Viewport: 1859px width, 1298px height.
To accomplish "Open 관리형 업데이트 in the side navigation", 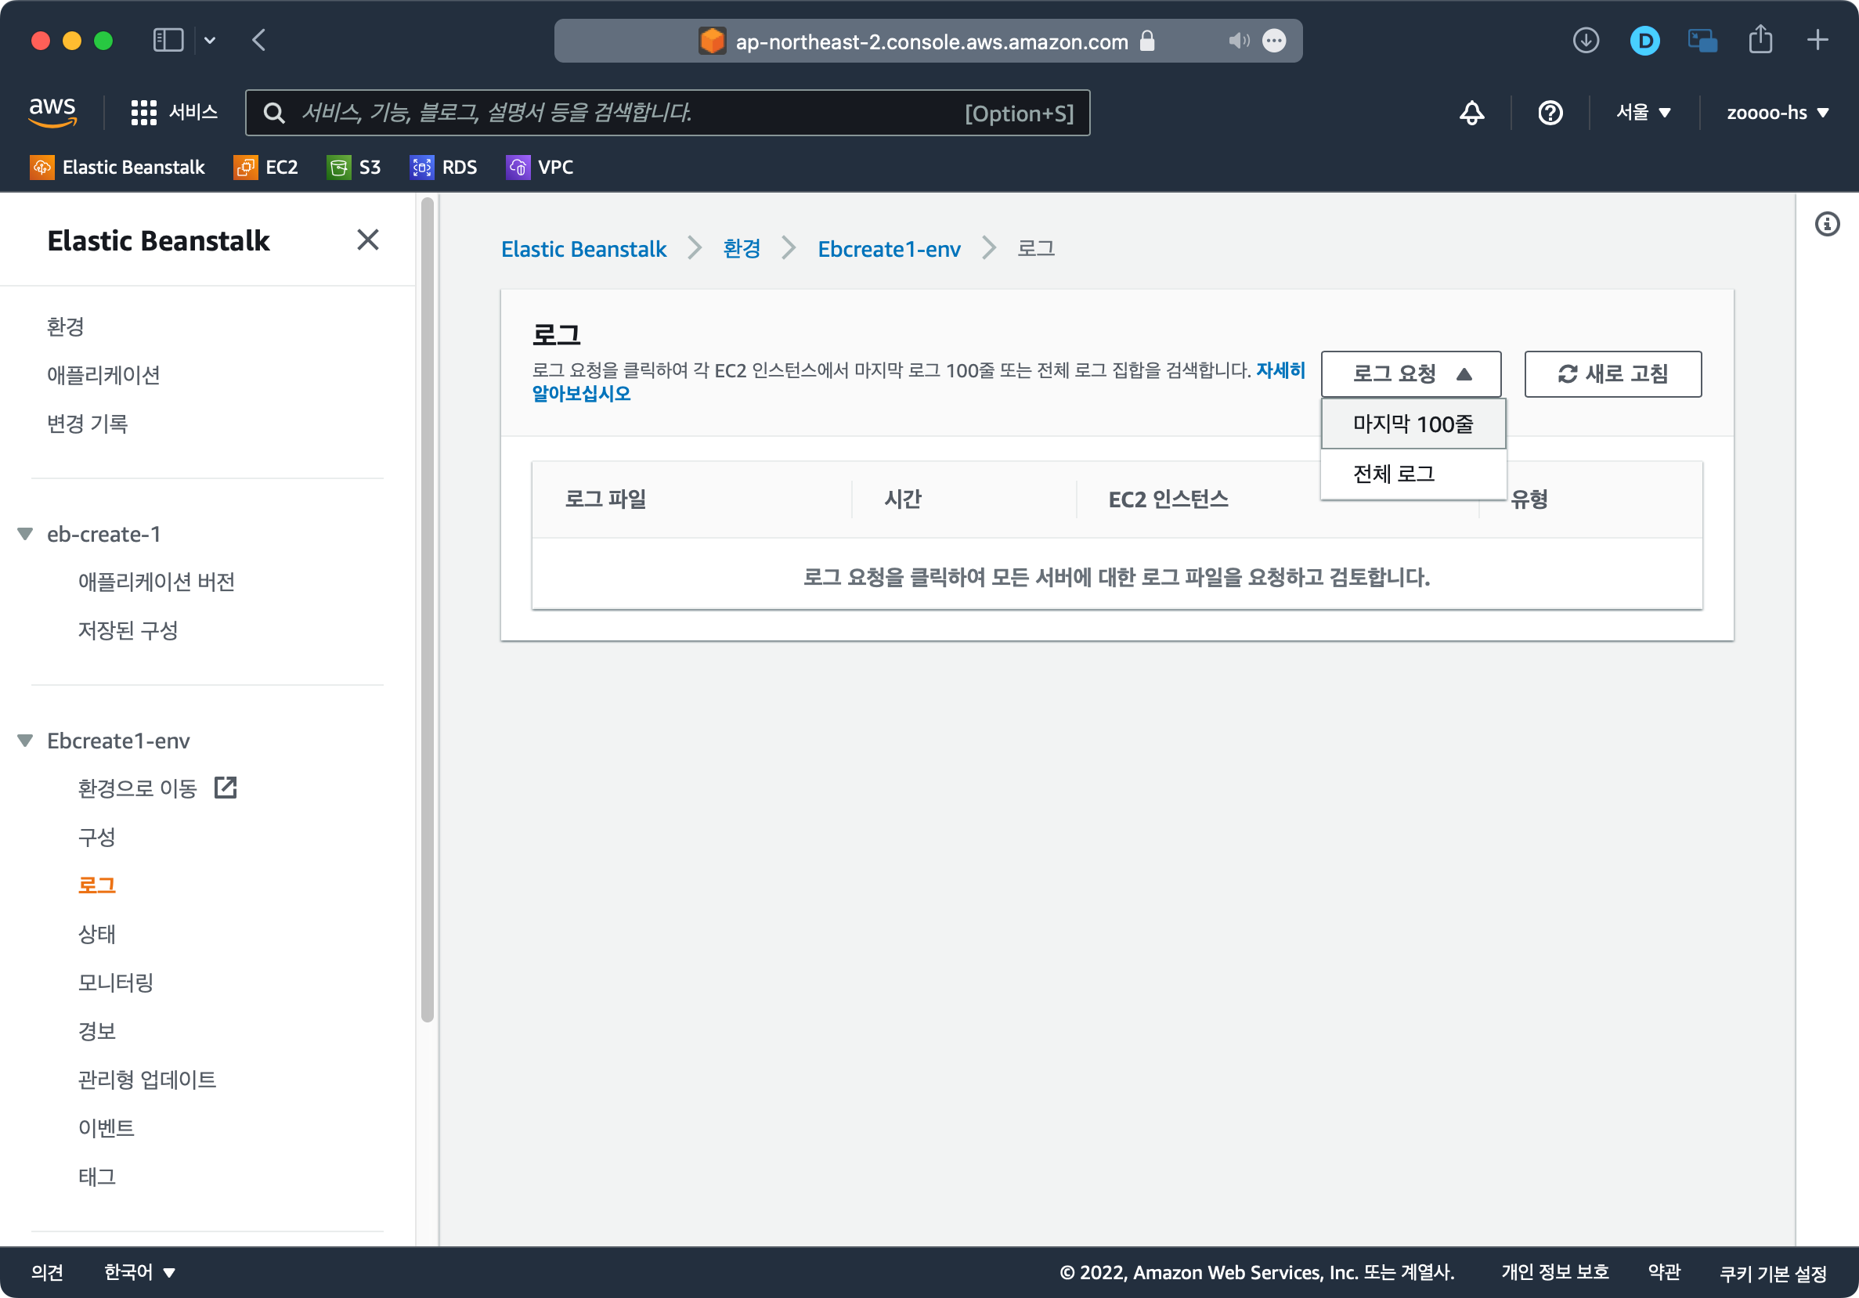I will 146,1080.
